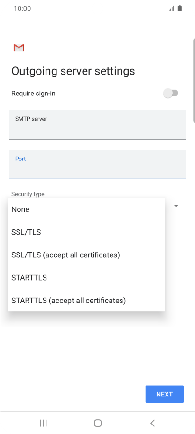Tap the battery status icon
Viewport: 195px width, 434px height.
click(x=180, y=8)
